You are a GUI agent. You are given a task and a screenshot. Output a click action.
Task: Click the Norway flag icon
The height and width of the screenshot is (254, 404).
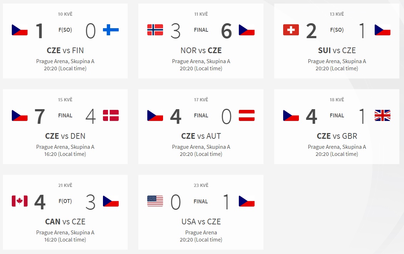tap(155, 30)
